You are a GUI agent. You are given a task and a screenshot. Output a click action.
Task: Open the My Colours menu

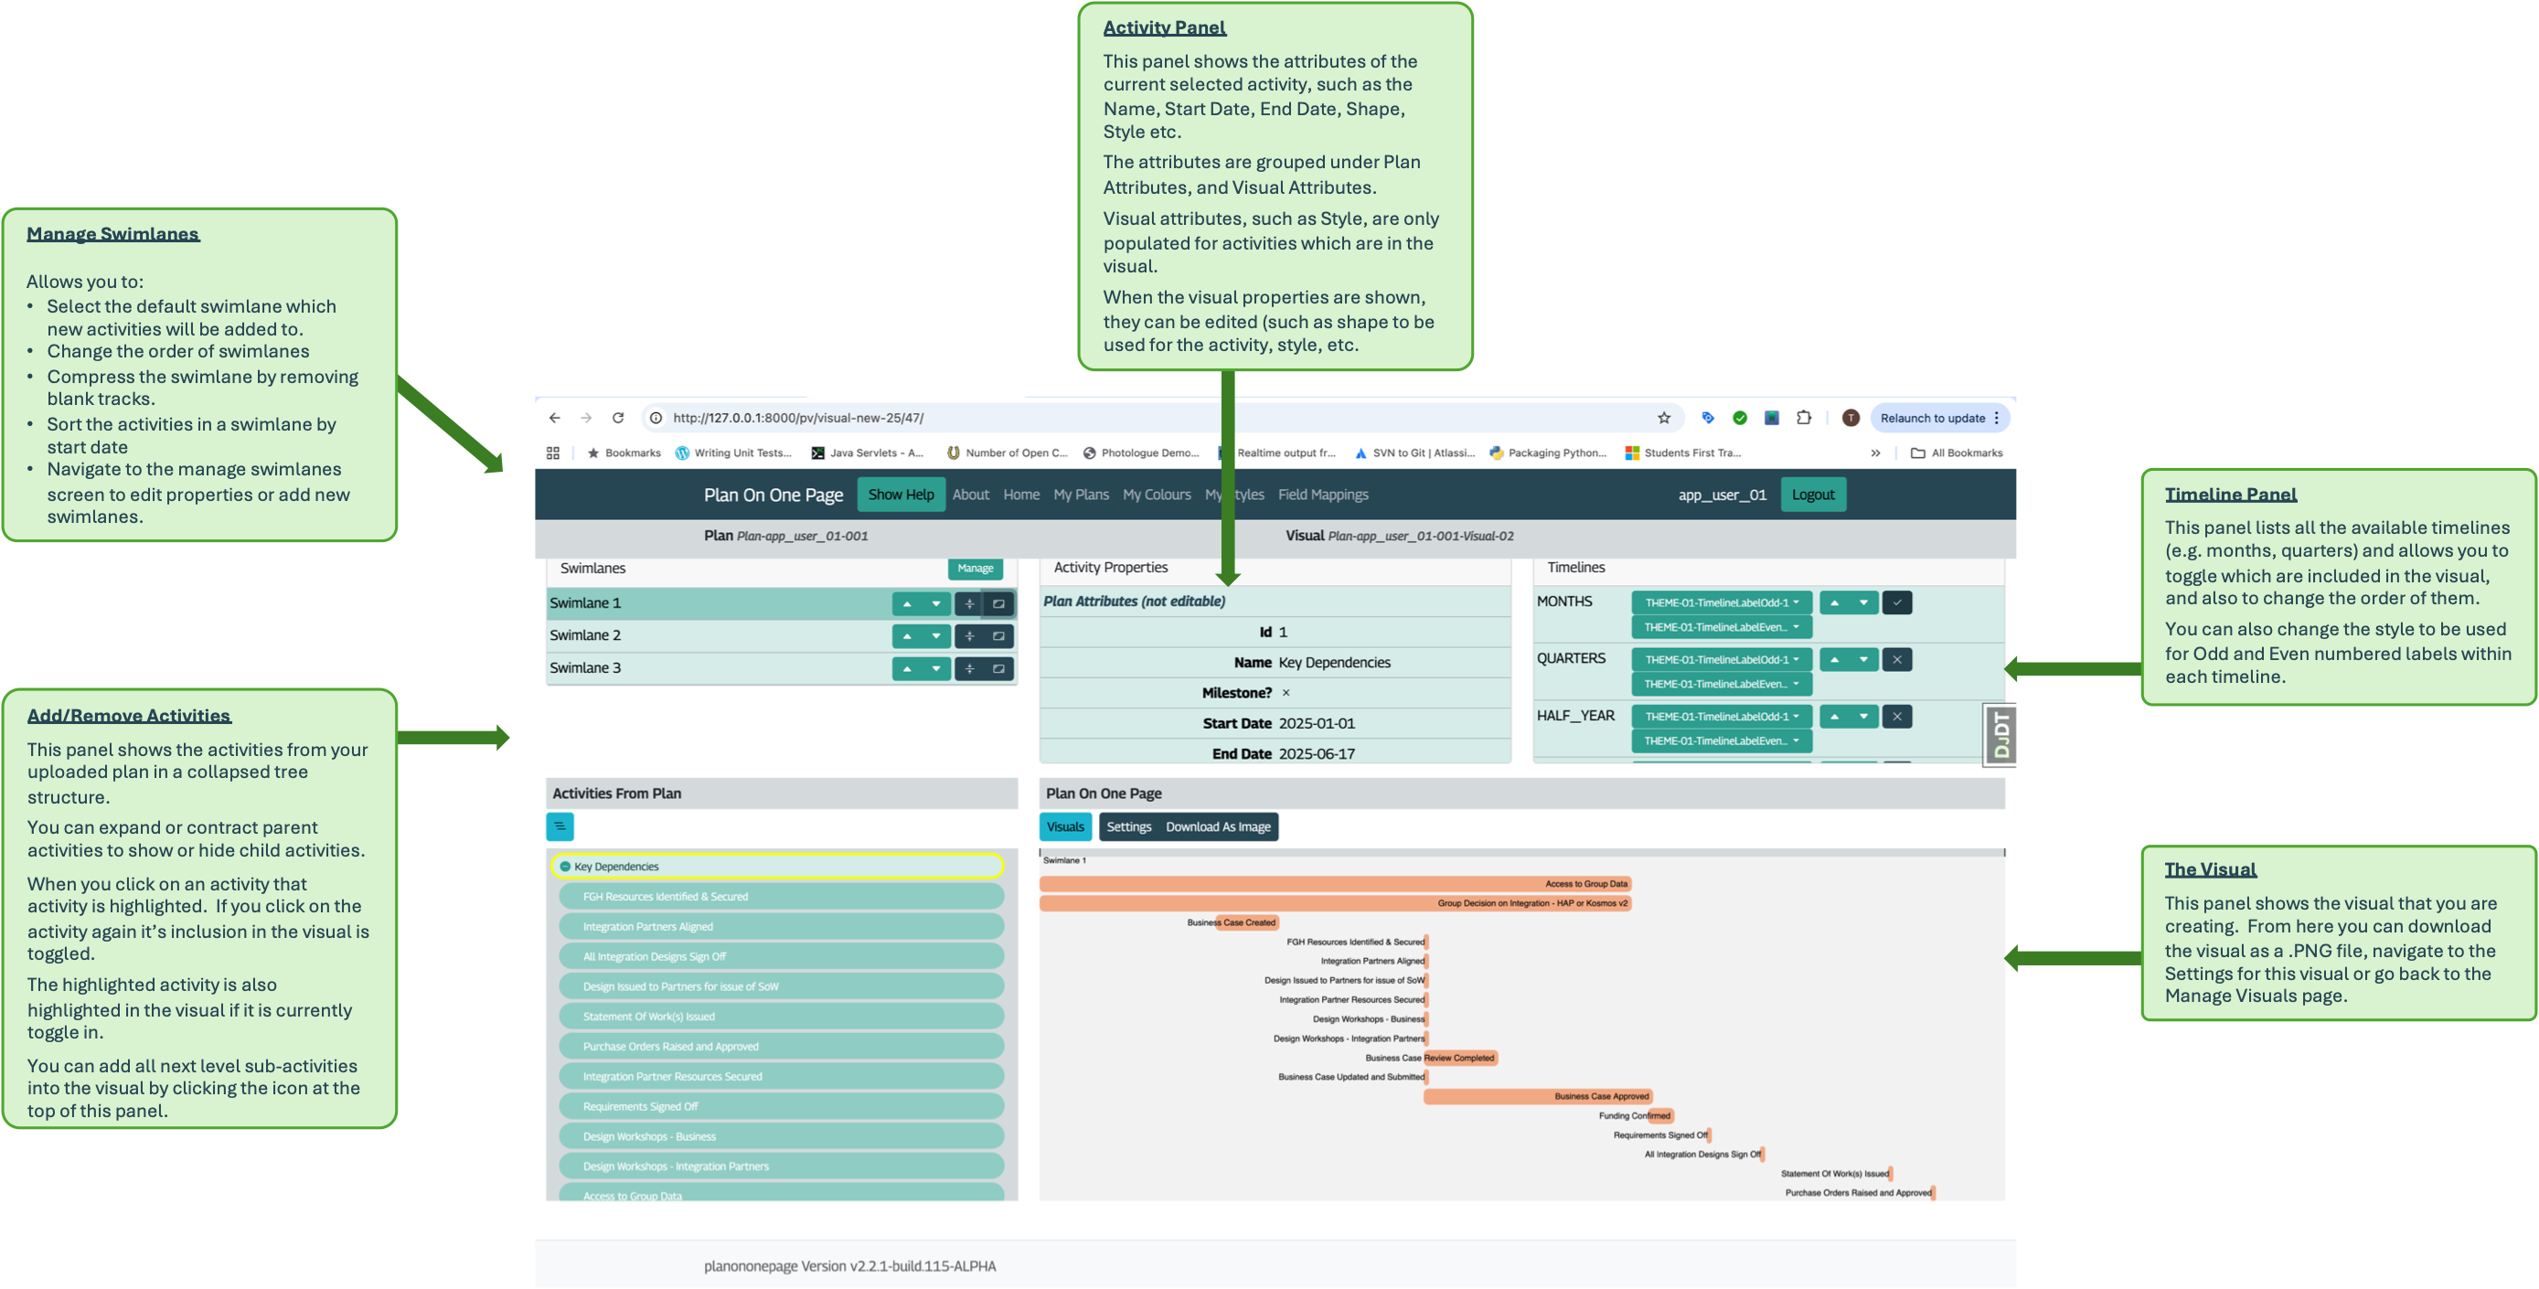coord(1157,494)
